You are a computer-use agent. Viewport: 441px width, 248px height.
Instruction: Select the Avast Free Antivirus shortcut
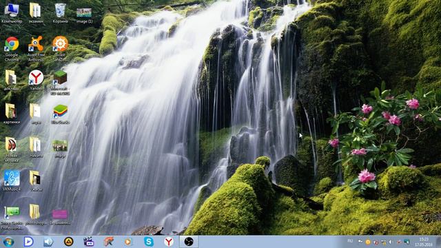(36, 49)
